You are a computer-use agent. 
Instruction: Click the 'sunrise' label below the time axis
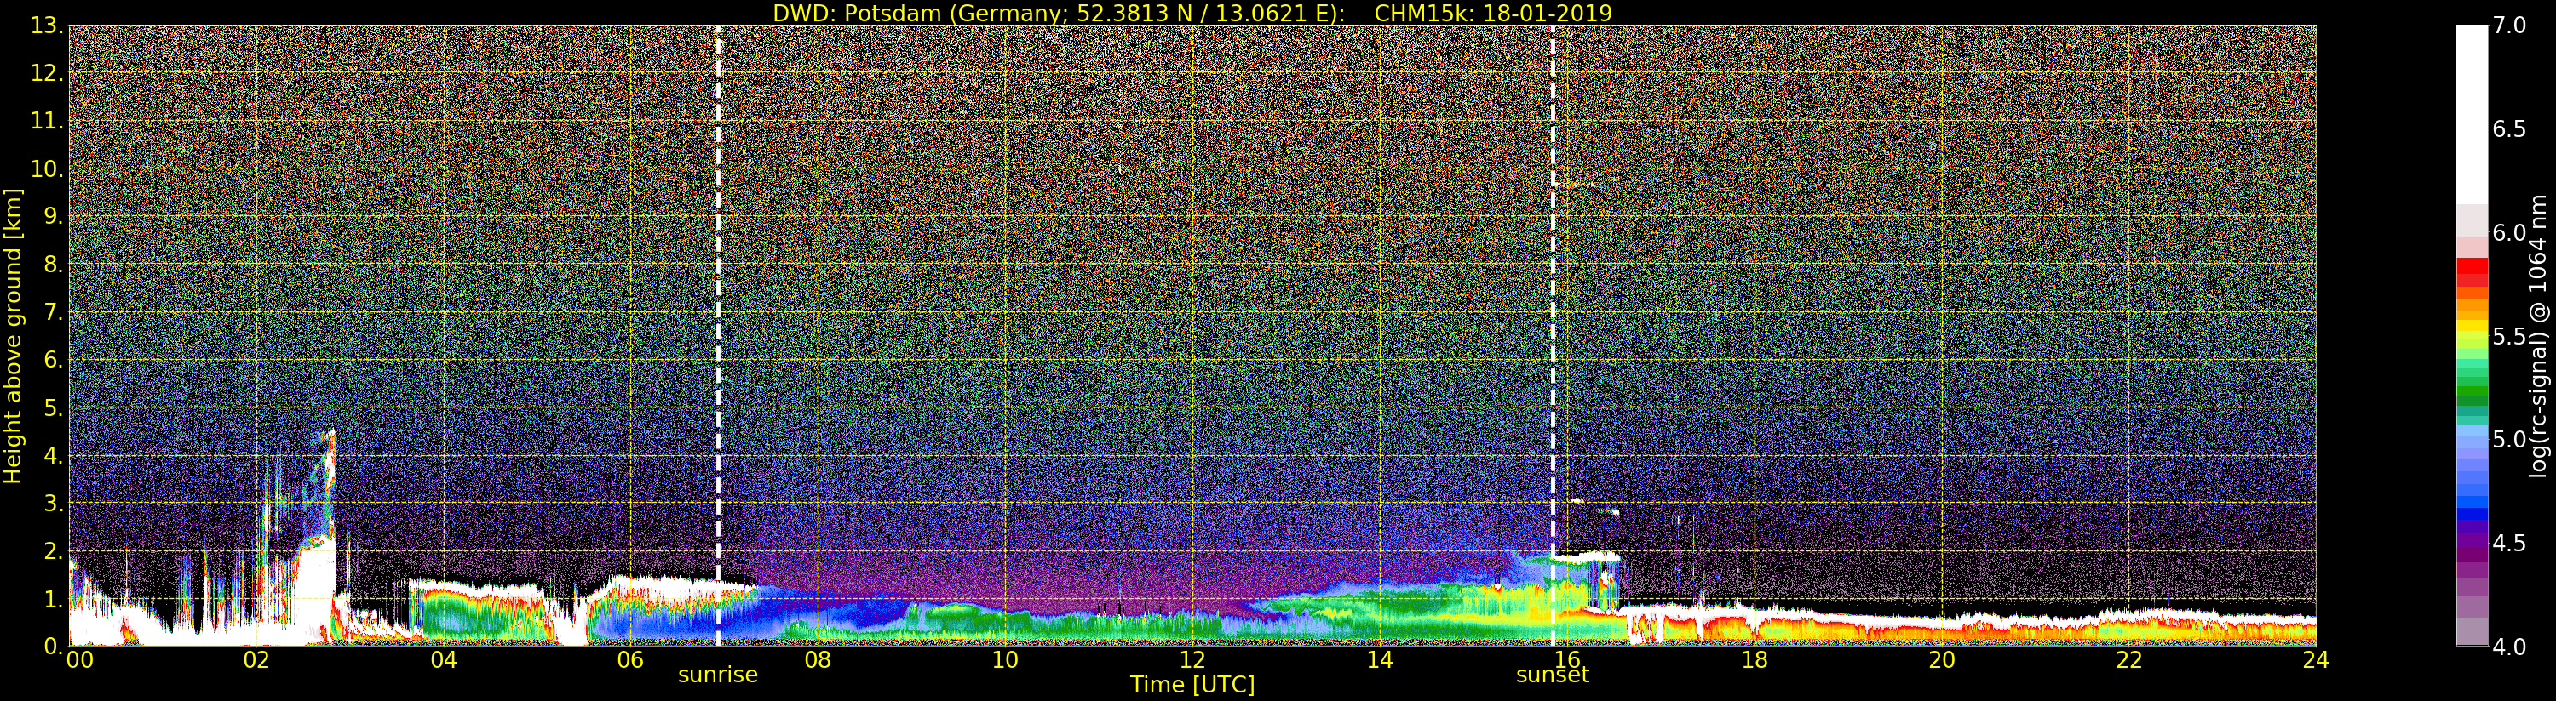point(717,675)
